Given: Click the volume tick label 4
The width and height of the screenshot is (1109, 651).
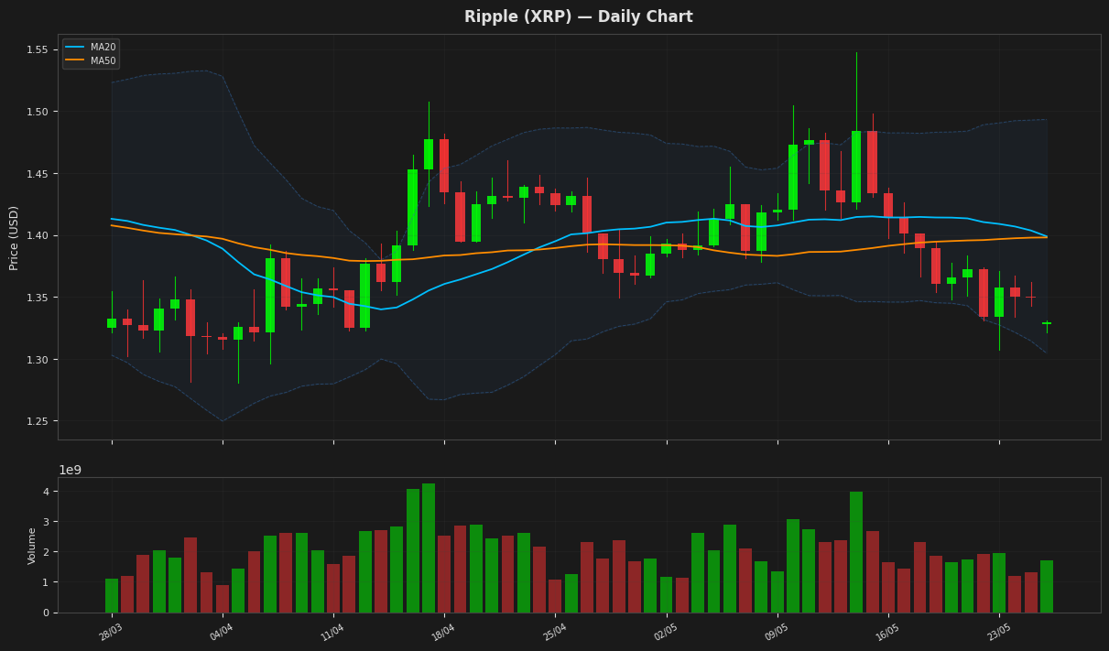Looking at the screenshot, I should click(x=48, y=492).
